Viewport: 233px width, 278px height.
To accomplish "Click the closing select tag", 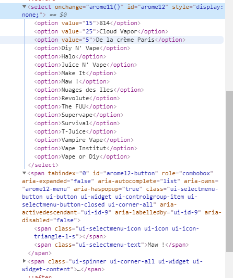I will (43, 165).
